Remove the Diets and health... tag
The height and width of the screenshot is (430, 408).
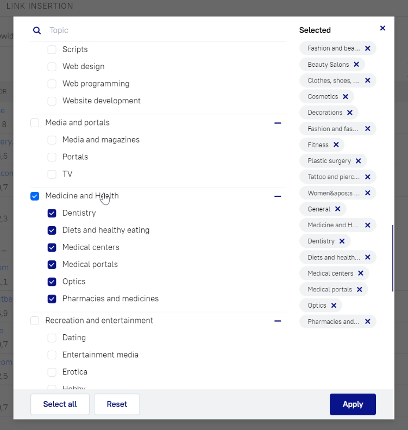pyautogui.click(x=368, y=257)
